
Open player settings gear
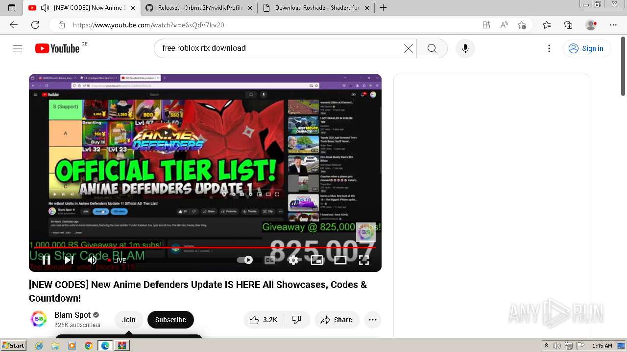pos(293,260)
